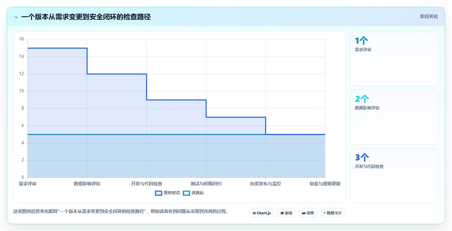Open the 2个 数据影响评估 card
The width and height of the screenshot is (452, 231).
point(394,117)
